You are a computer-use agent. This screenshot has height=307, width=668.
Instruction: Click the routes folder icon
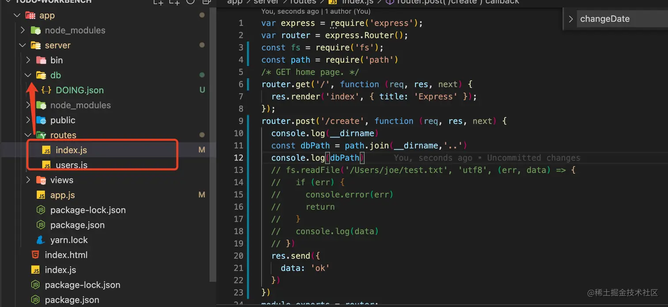click(x=41, y=135)
